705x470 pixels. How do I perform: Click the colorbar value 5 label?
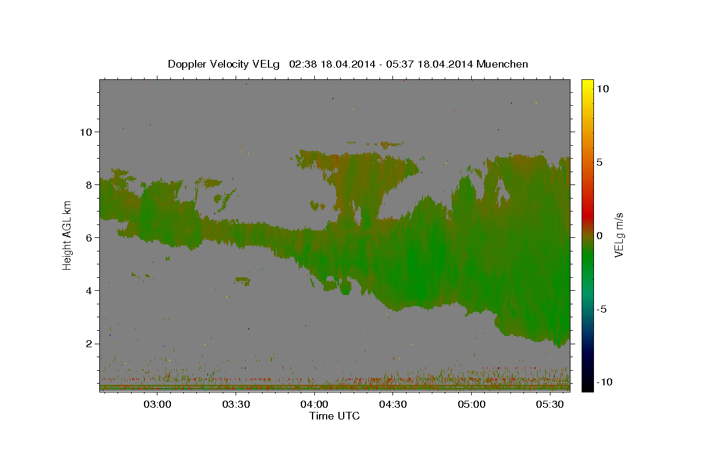point(599,162)
